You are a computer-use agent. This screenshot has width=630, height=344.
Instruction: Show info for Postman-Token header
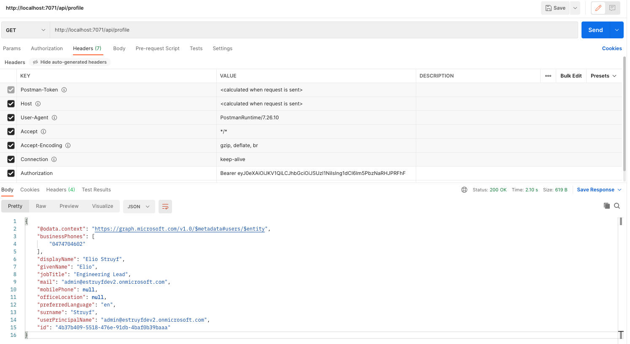point(64,90)
